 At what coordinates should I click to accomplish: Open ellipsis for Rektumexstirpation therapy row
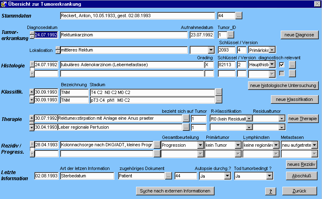[x=186, y=119]
